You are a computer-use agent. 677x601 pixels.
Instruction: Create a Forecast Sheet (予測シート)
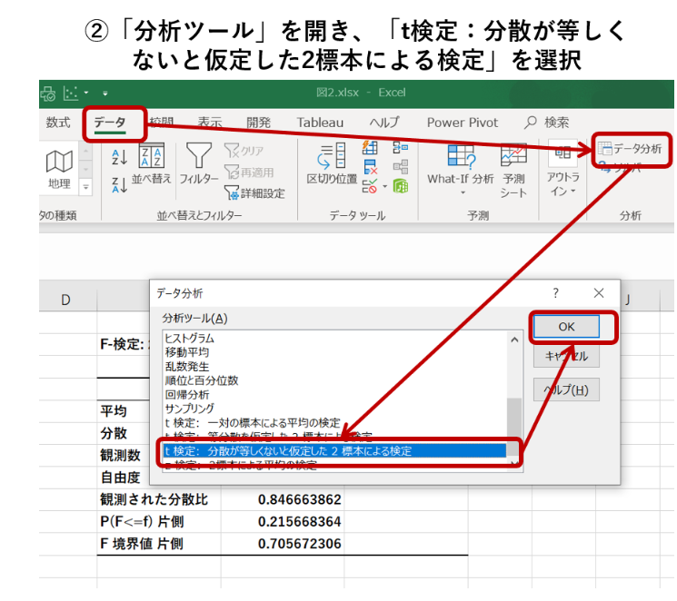point(513,171)
